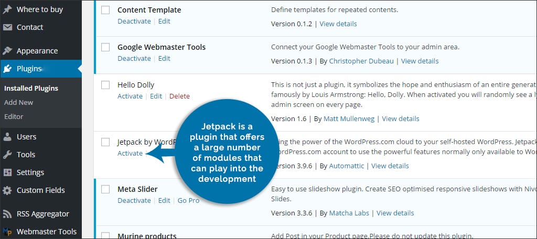Deactivate the Meta Slider plugin
Screen dimensions: 537x239
134,200
